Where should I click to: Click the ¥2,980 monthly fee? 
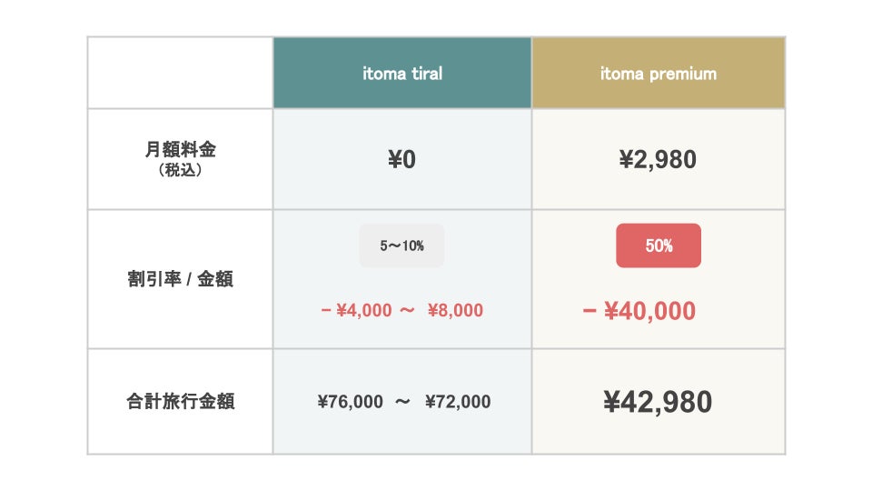tap(658, 160)
